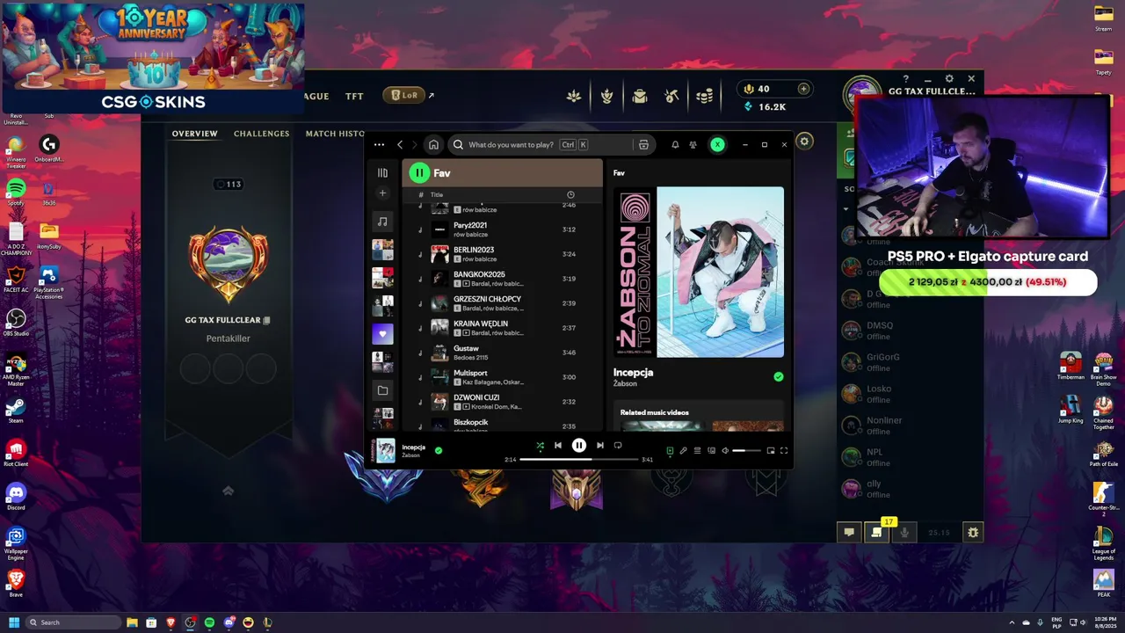Screen dimensions: 1125x633
Task: Purchase RP with plus button
Action: [803, 89]
